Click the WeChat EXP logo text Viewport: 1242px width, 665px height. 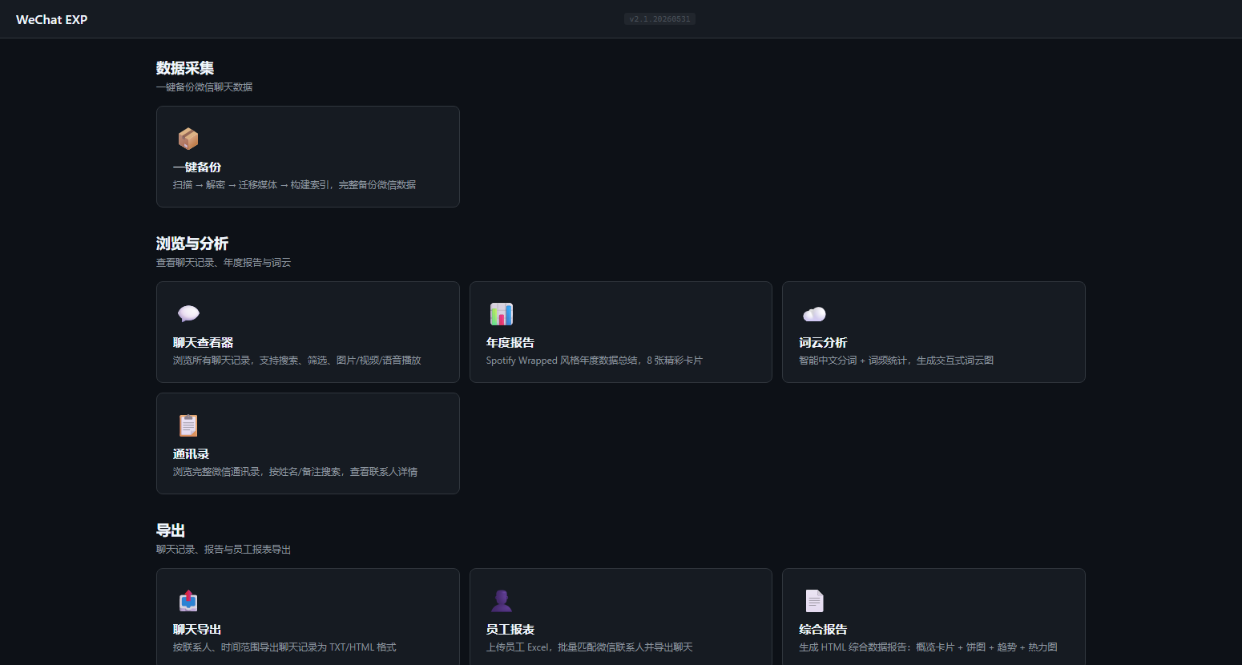click(52, 19)
